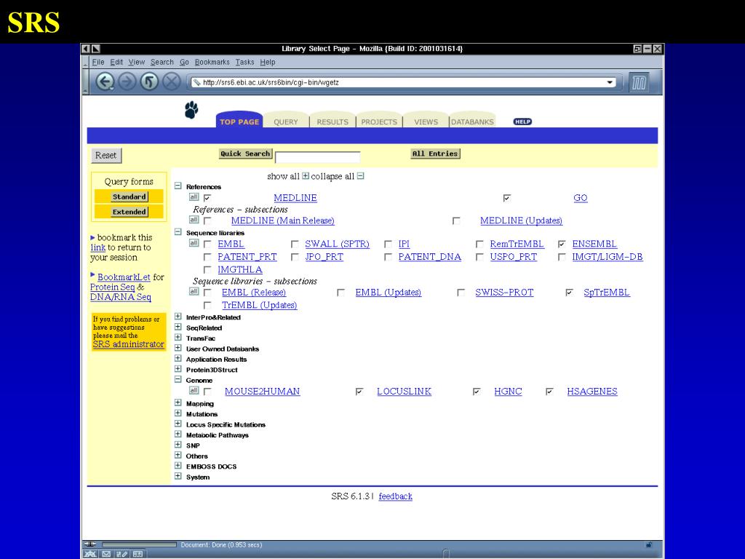
Task: Click the browser Reload button
Action: [148, 82]
